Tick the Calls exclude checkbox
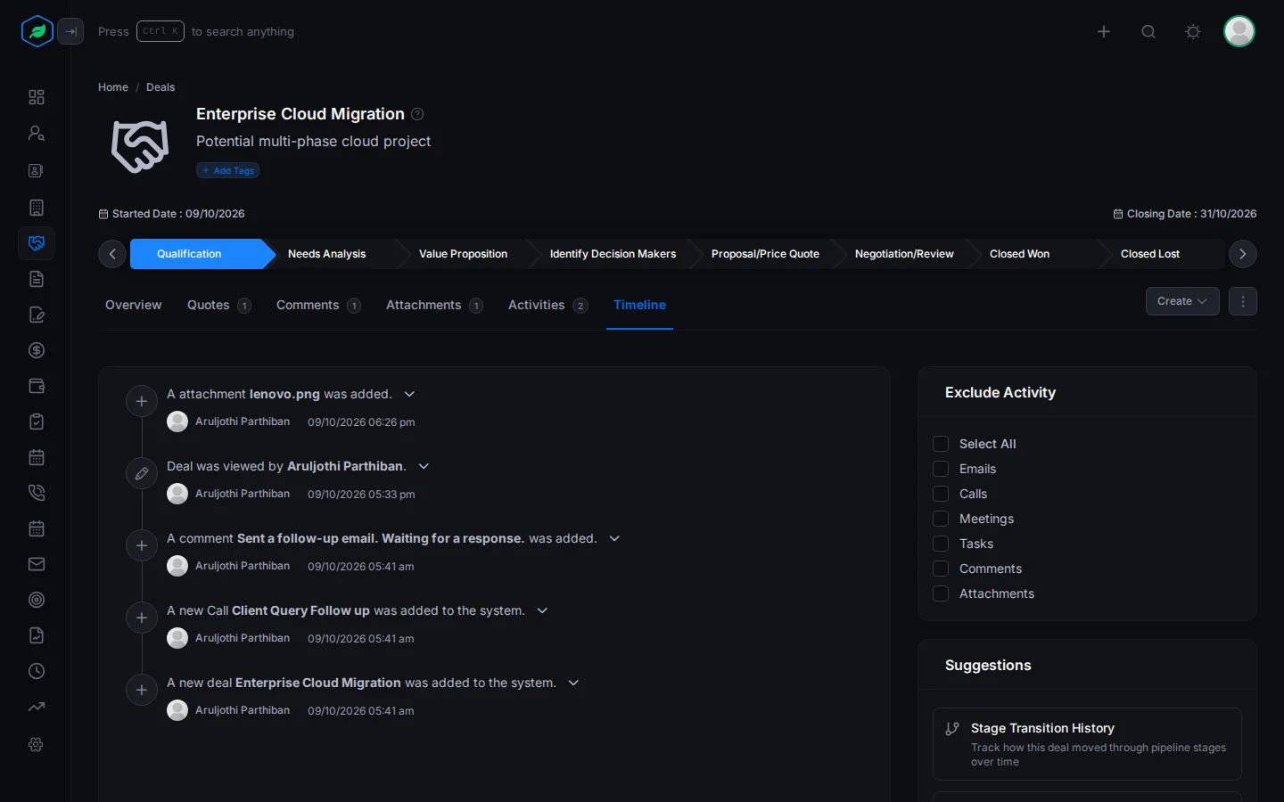The image size is (1284, 802). [x=941, y=494]
